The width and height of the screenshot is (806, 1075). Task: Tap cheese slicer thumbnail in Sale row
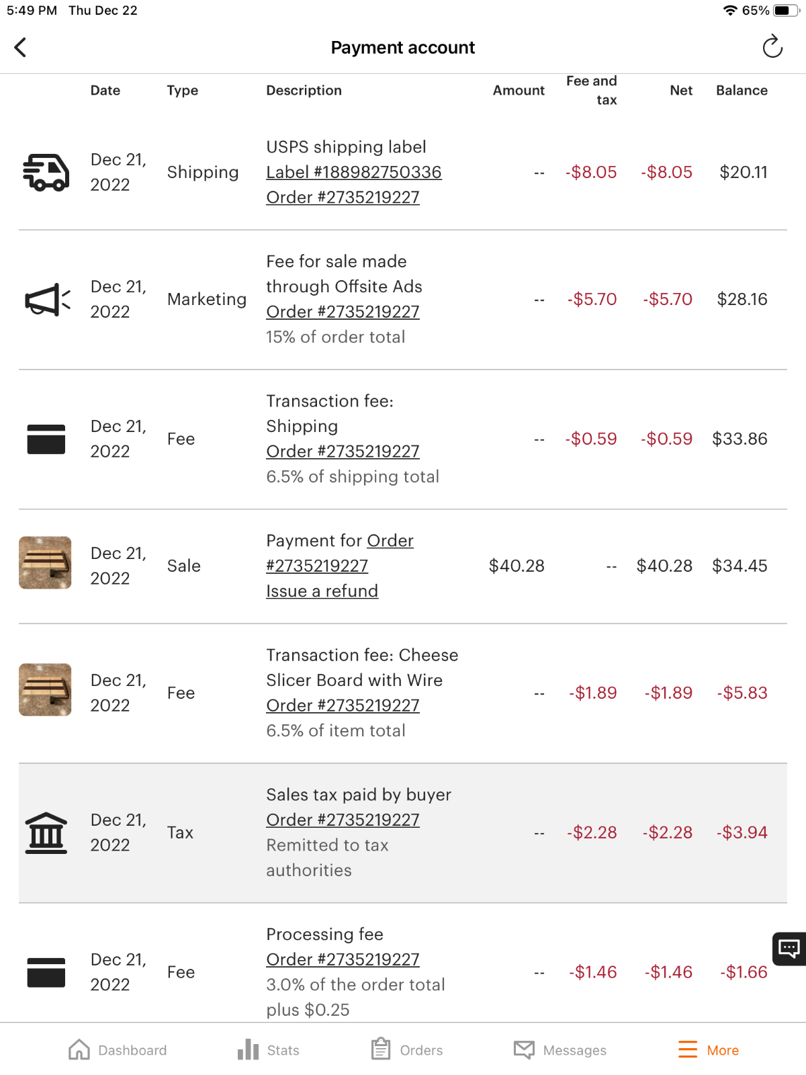pos(45,563)
